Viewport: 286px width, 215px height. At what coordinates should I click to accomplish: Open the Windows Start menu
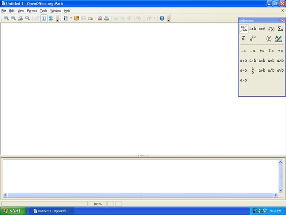pyautogui.click(x=13, y=211)
